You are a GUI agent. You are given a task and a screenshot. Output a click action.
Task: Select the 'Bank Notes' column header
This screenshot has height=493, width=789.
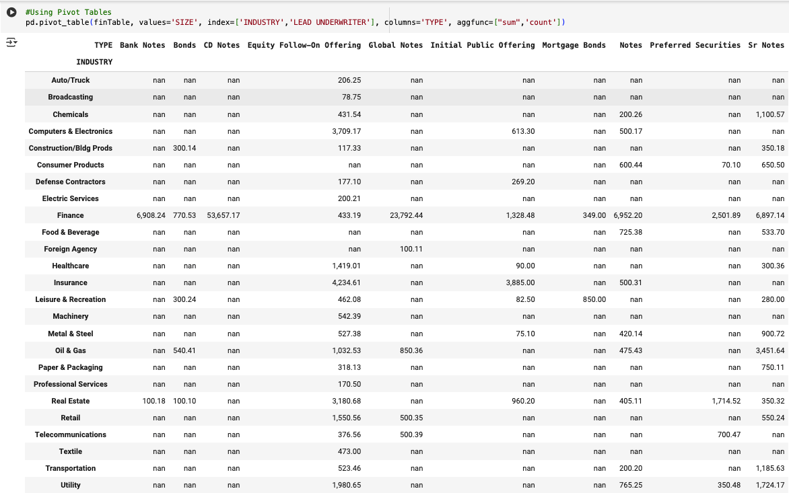click(x=142, y=45)
